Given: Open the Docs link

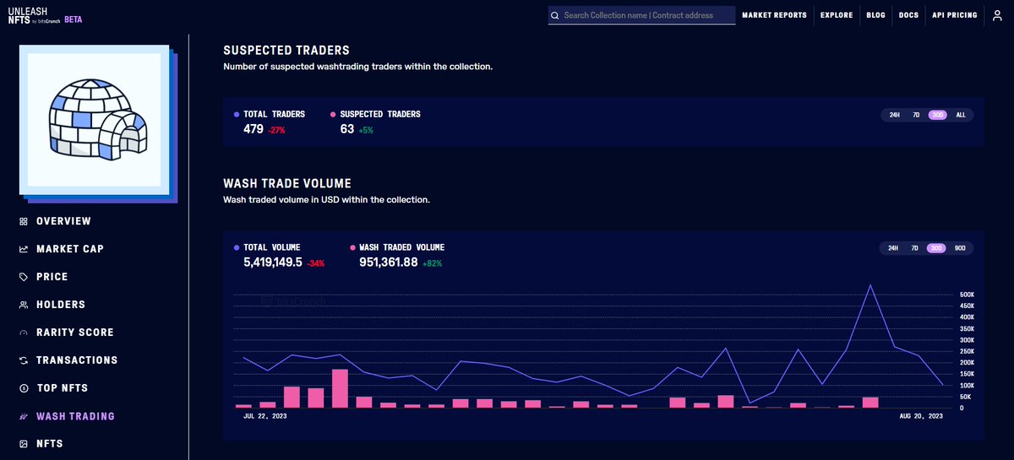Looking at the screenshot, I should (x=908, y=15).
